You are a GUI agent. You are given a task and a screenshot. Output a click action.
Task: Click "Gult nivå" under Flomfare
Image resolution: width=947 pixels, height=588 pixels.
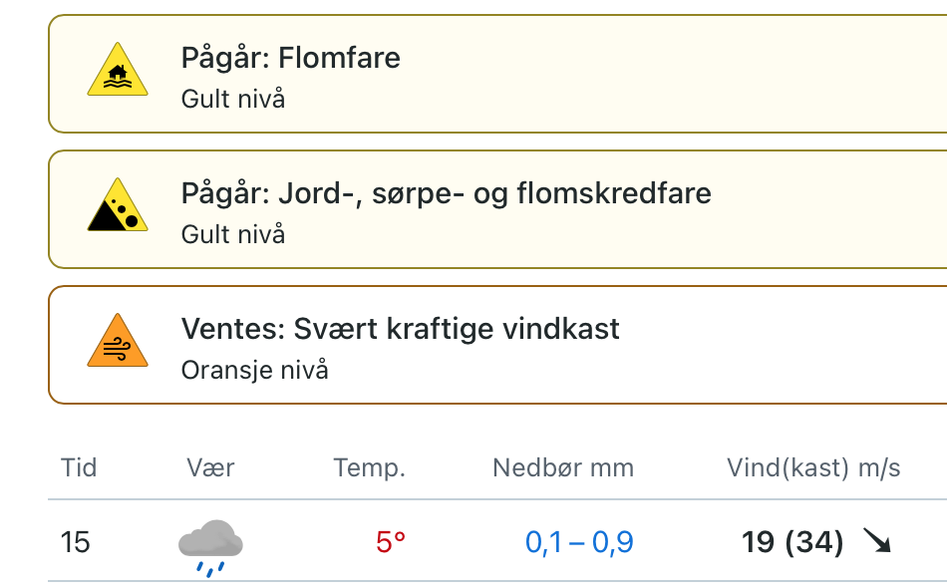click(x=233, y=100)
